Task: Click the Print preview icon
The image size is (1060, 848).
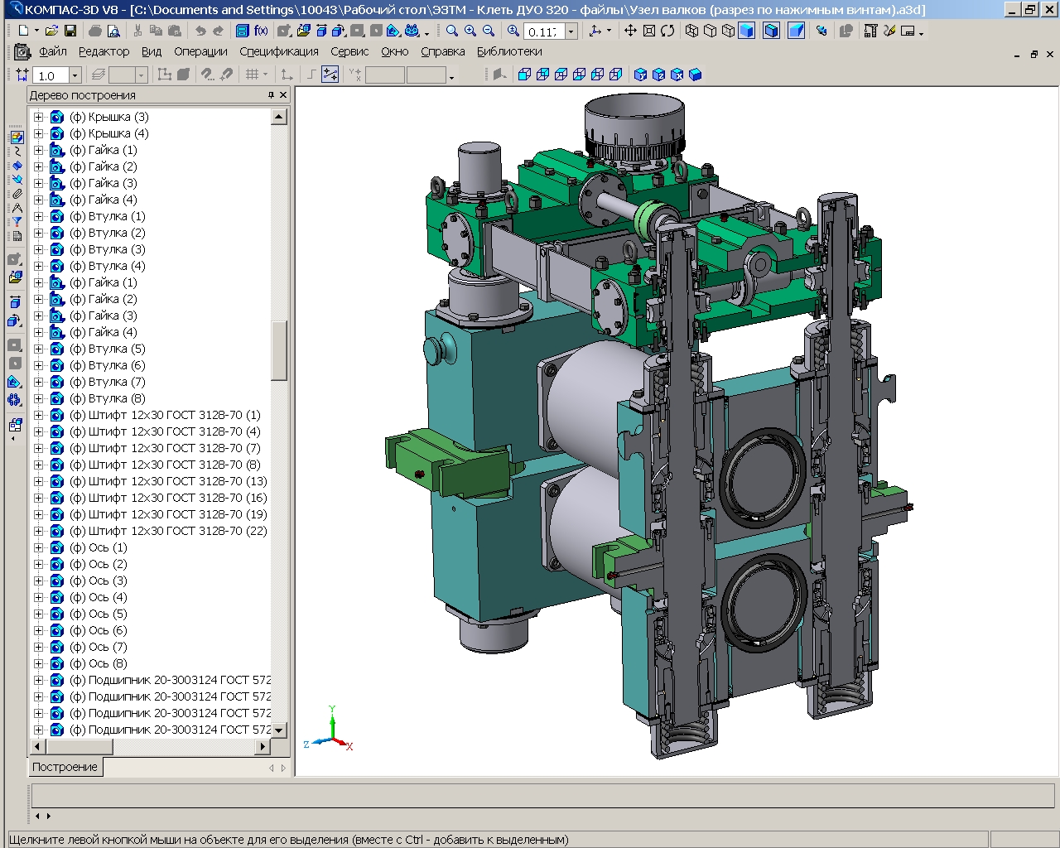Action: point(113,31)
